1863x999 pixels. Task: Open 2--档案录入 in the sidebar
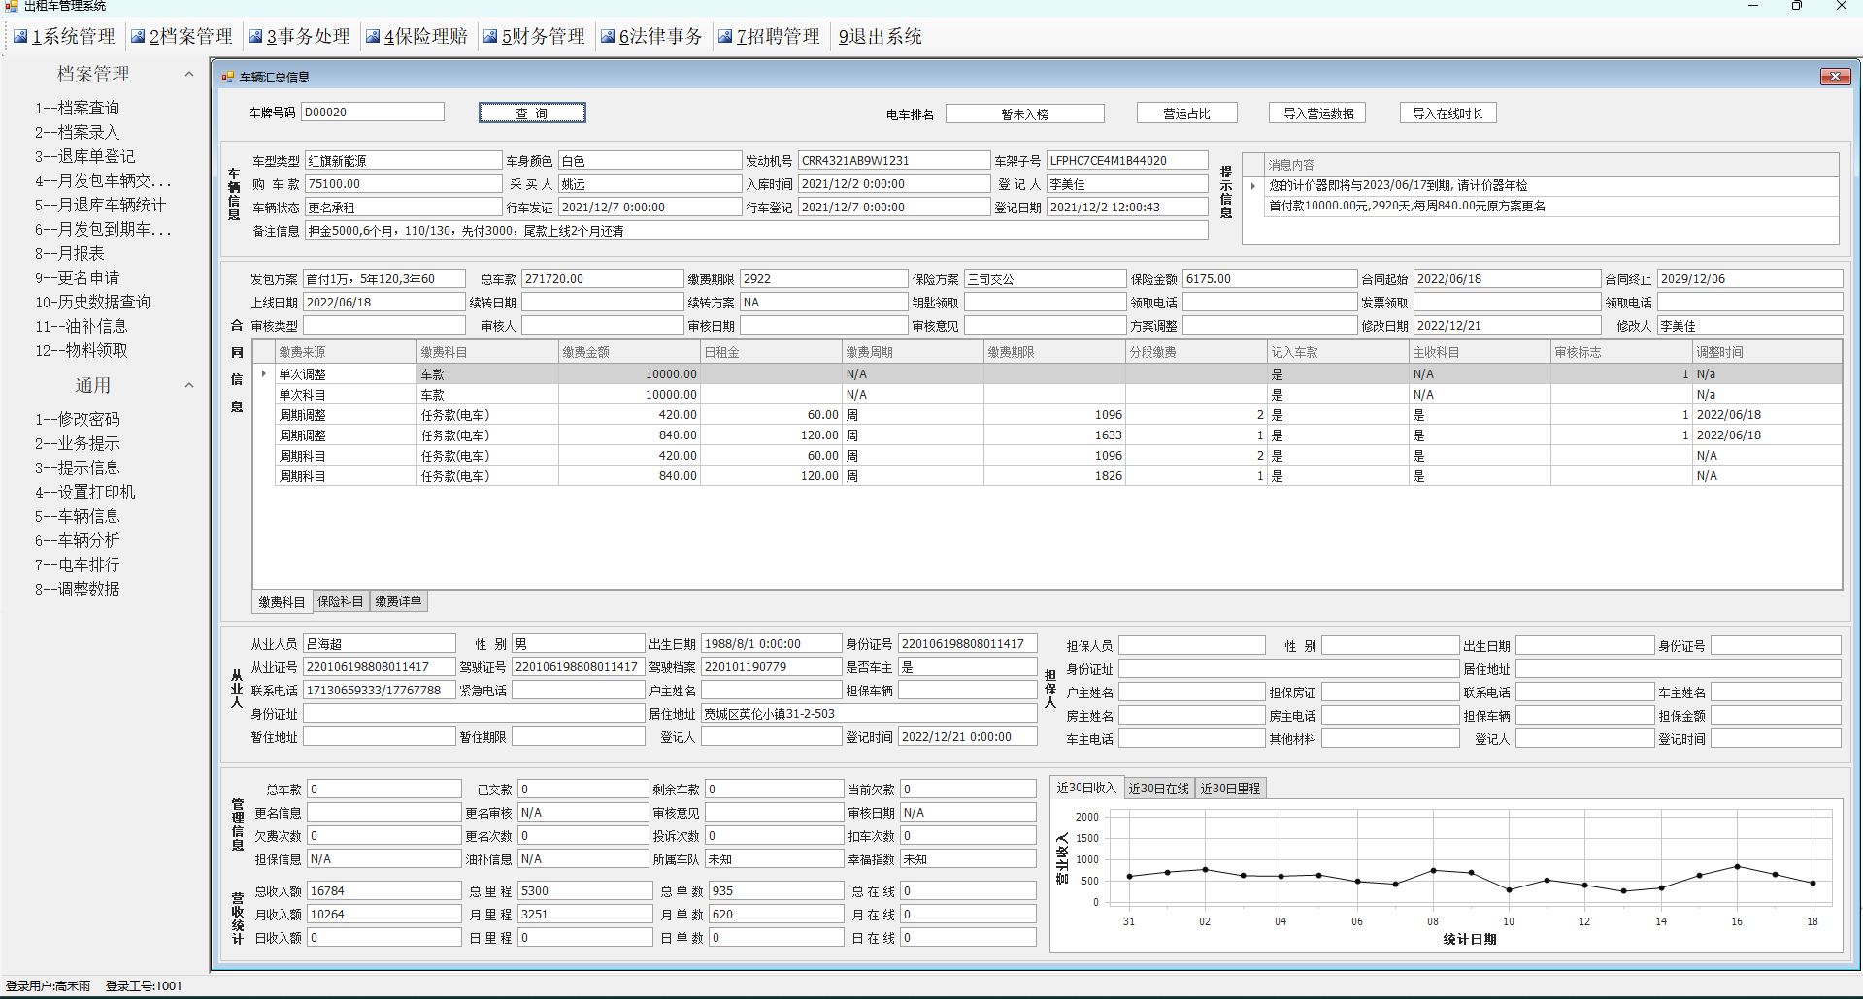tap(78, 132)
